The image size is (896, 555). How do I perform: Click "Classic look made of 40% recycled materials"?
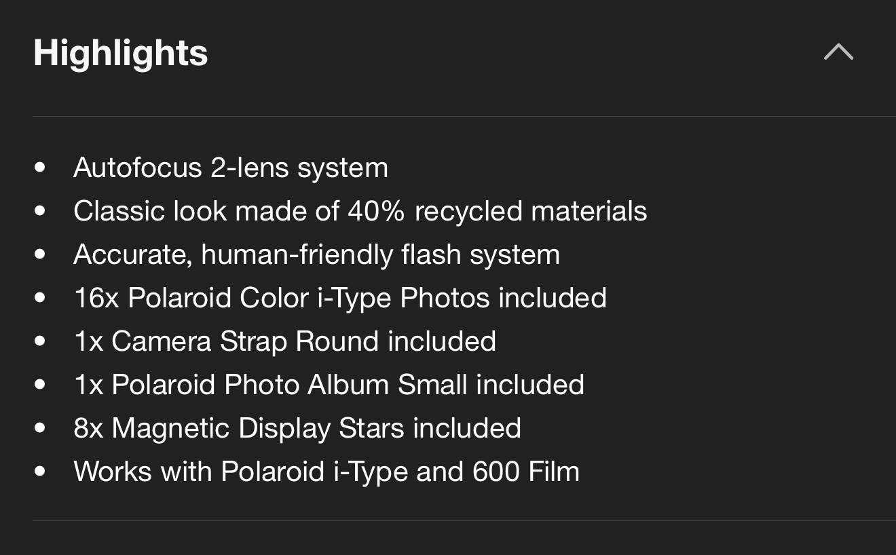pyautogui.click(x=360, y=211)
